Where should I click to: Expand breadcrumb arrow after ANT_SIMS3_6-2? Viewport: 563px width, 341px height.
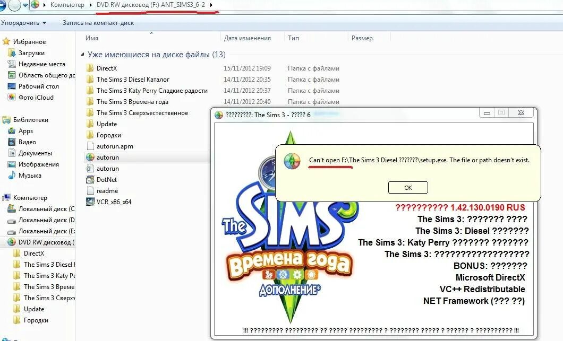pos(211,5)
